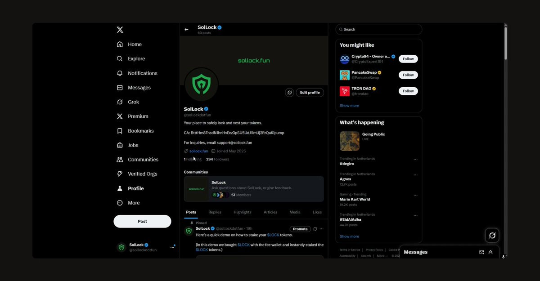
Task: Follow PancakeSwap account
Action: coord(408,75)
